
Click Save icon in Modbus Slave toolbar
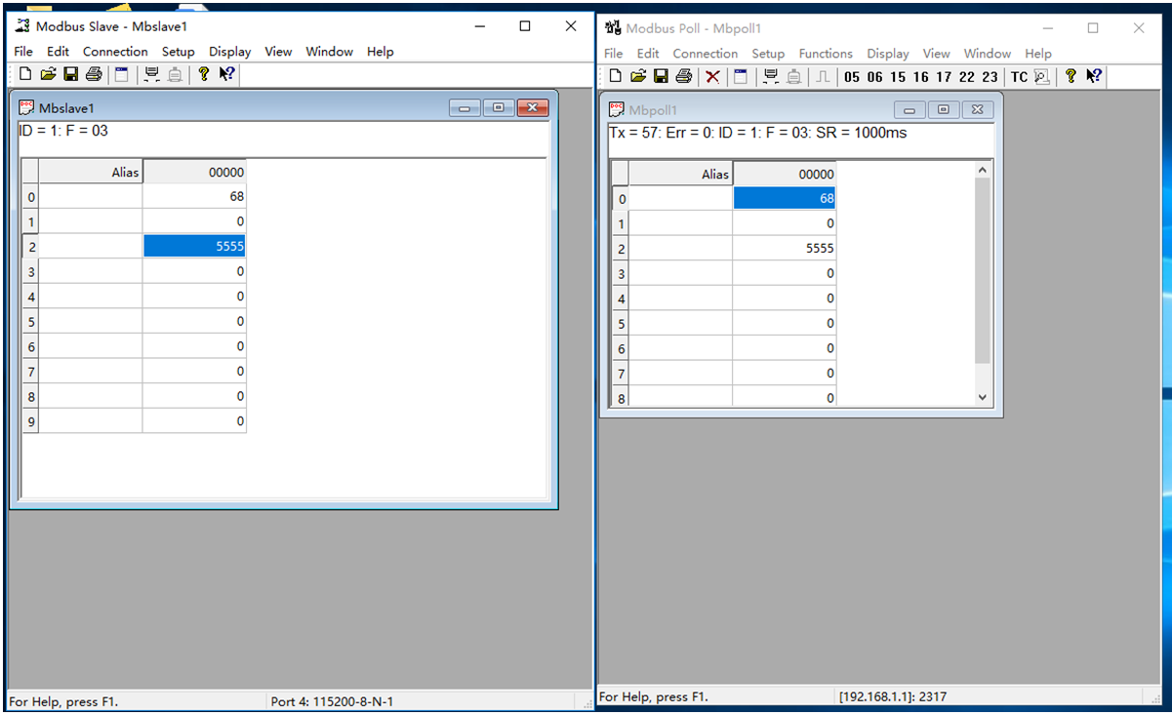coord(71,74)
